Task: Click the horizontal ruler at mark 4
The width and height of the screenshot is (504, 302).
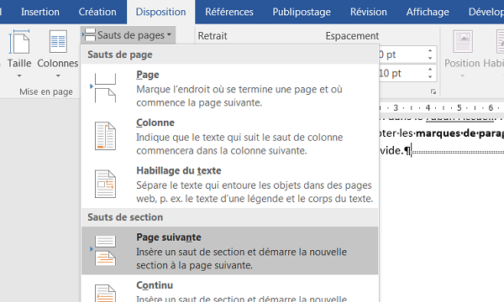Action: point(428,107)
